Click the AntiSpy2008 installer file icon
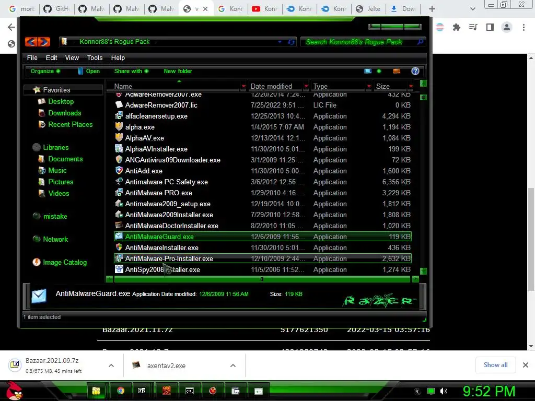 (x=119, y=269)
